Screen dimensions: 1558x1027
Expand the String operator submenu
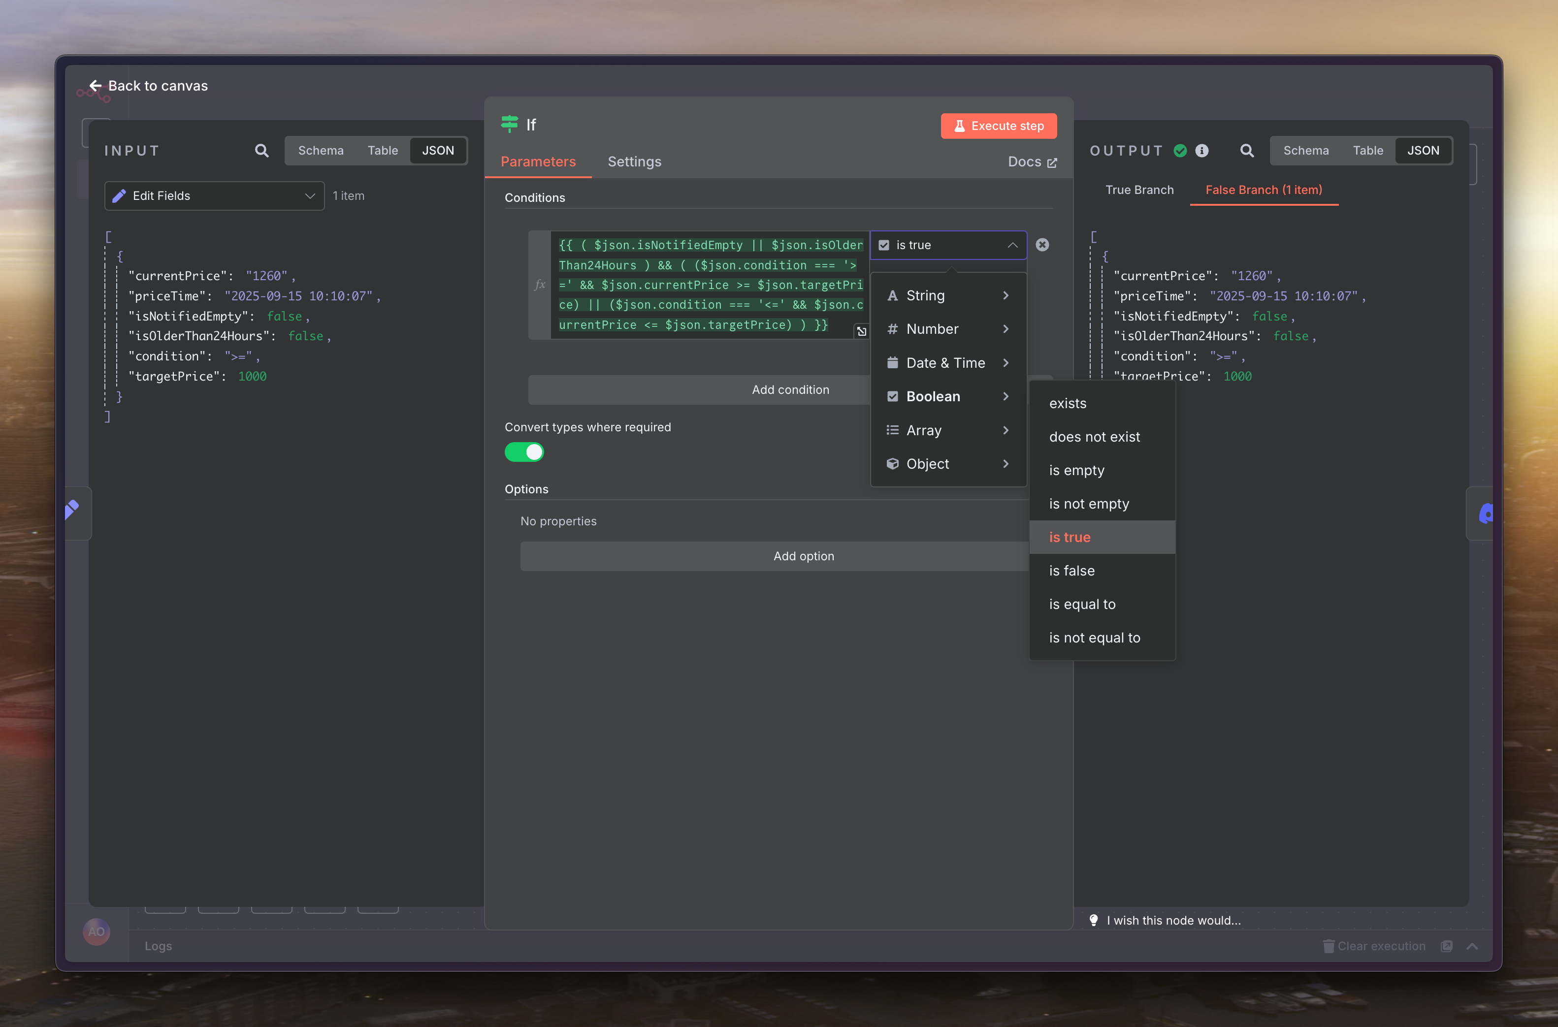click(x=947, y=295)
